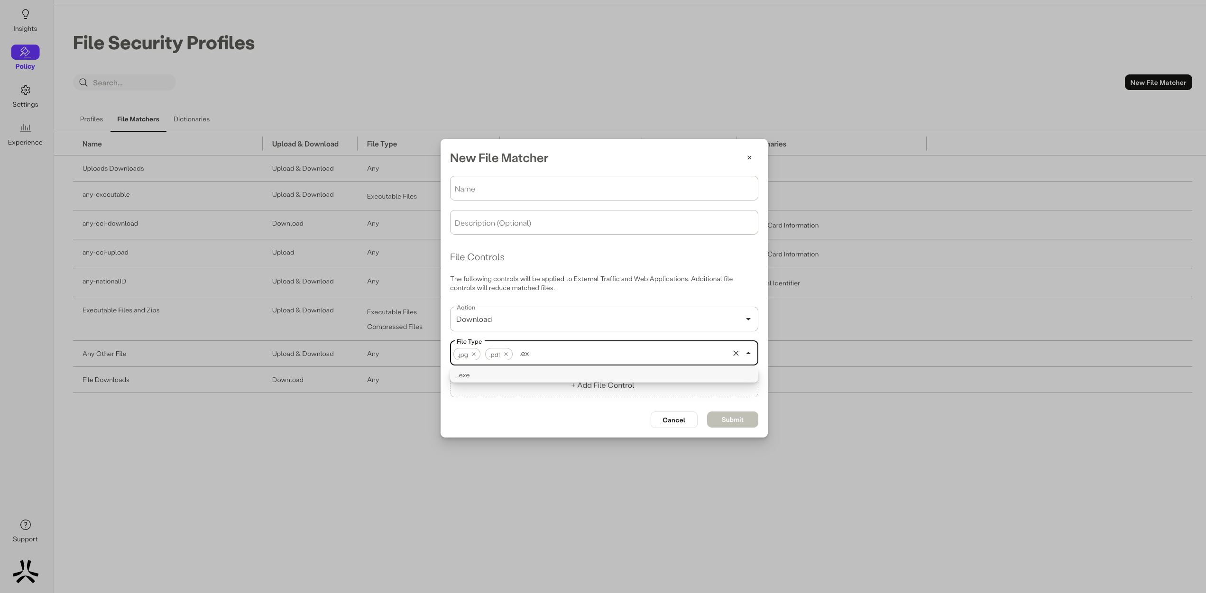Switch to the Profiles tab
The height and width of the screenshot is (593, 1206).
(x=91, y=119)
